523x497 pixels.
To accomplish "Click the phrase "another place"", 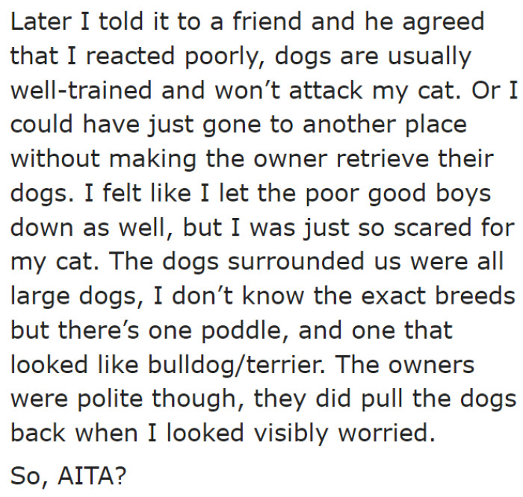I will (383, 124).
